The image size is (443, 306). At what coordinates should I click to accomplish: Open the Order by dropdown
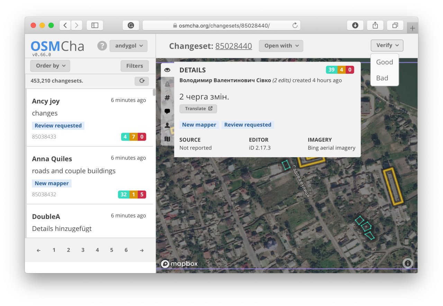[x=50, y=66]
